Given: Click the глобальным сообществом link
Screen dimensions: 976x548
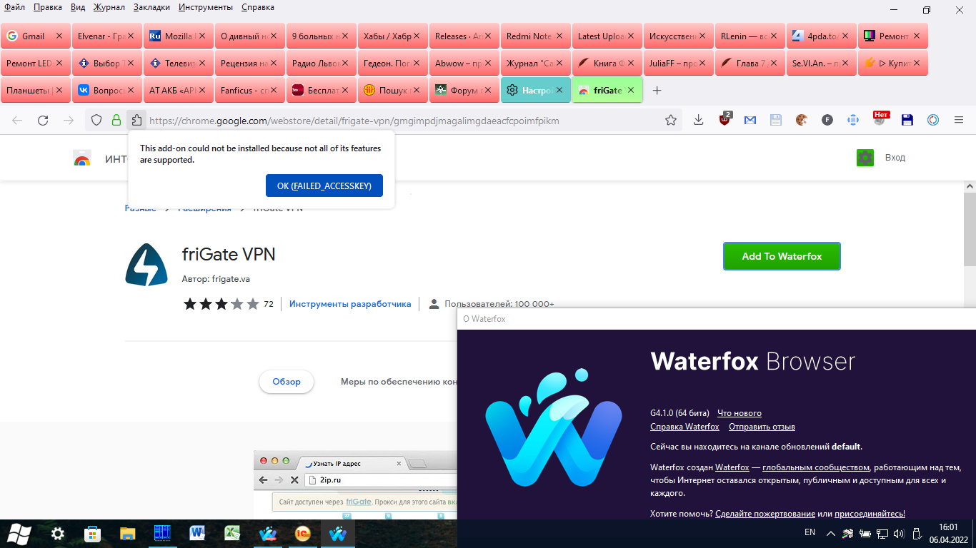Looking at the screenshot, I should pos(816,467).
